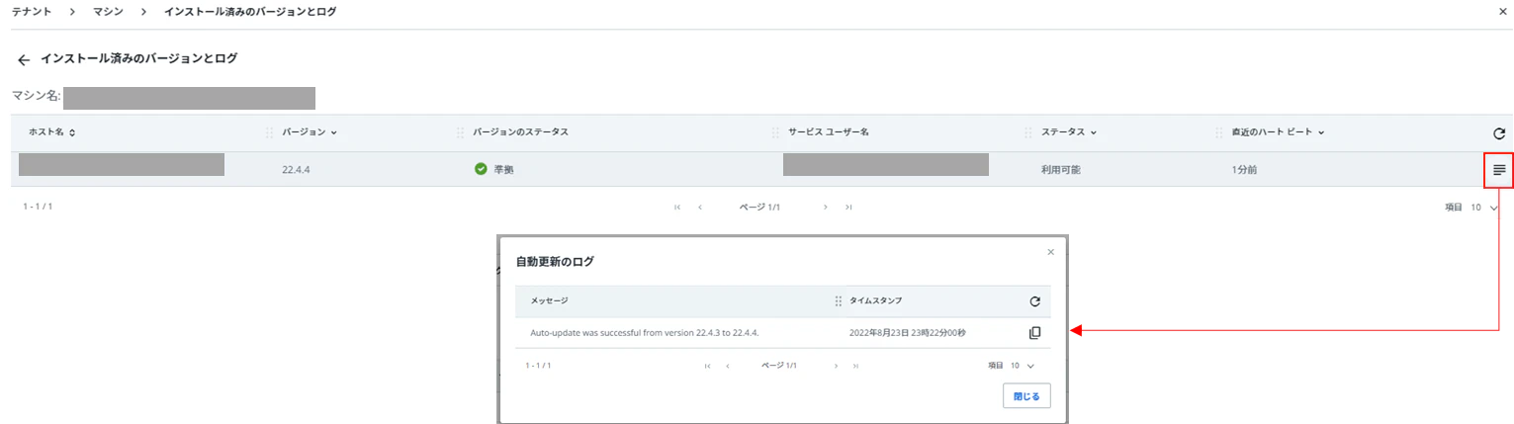Sort by ステータス column header
Image resolution: width=1514 pixels, height=424 pixels.
(1069, 132)
